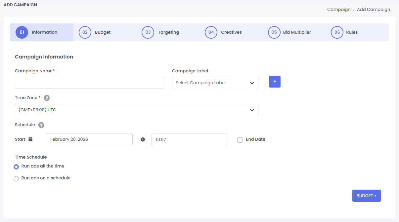Expand the Time Zone chevron arrow
Screen dimensions: 399x222
point(252,110)
